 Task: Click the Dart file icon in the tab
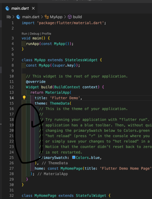[x=7, y=8]
